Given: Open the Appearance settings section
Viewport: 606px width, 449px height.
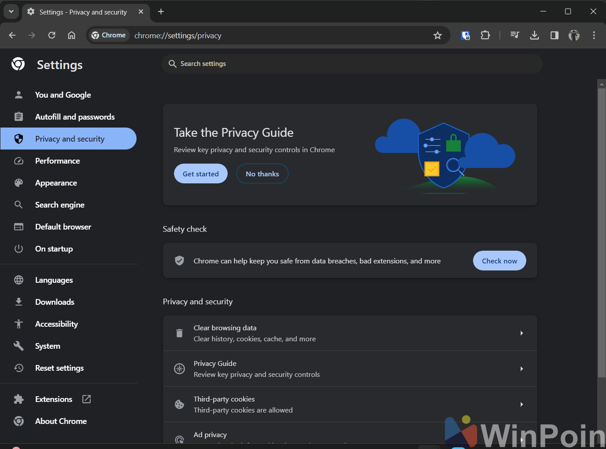Looking at the screenshot, I should click(x=56, y=183).
